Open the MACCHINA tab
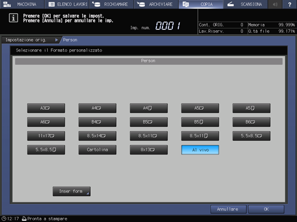Image resolution: width=297 pixels, height=222 pixels. coord(22,4)
